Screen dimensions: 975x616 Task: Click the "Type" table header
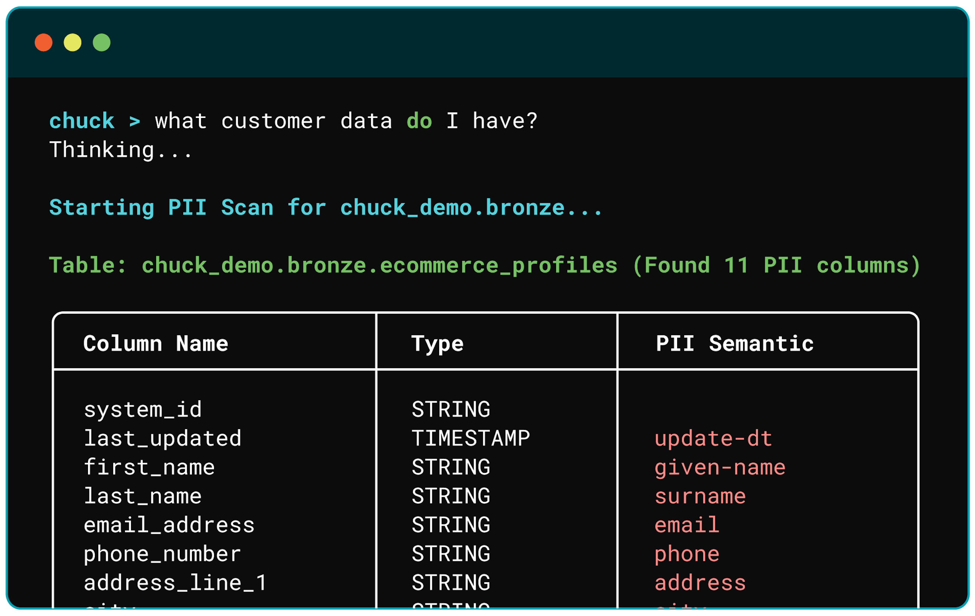point(437,344)
